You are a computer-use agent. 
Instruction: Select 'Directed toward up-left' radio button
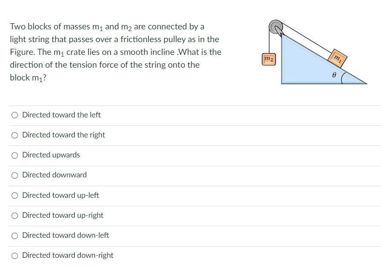pos(14,195)
